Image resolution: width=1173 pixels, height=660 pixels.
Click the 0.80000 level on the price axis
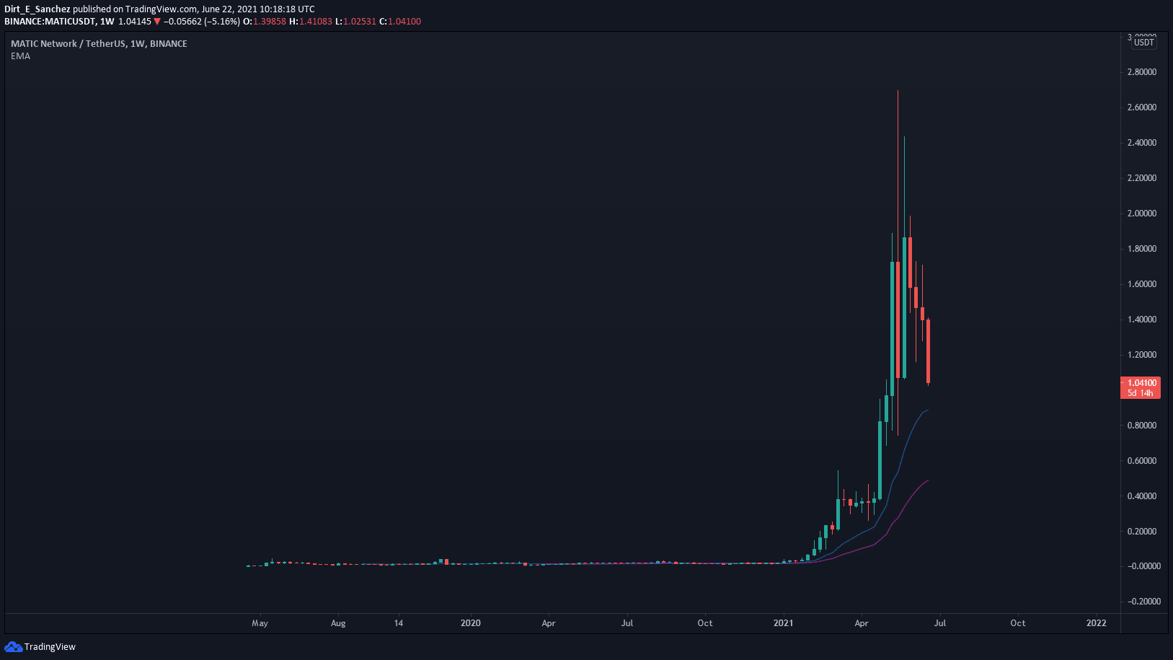point(1141,426)
